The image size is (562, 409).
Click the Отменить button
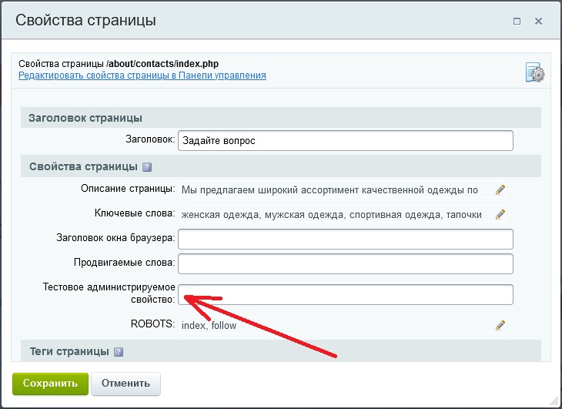(x=125, y=384)
